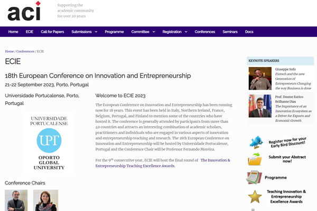
Task: Click the gold star Excellence Awards icon
Action: [255, 197]
